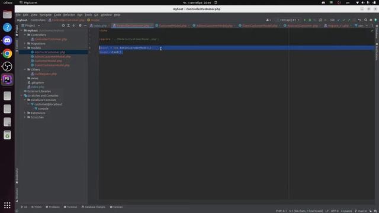Collapse the Models folder
Viewport: 379px width, 213px height.
pos(25,48)
